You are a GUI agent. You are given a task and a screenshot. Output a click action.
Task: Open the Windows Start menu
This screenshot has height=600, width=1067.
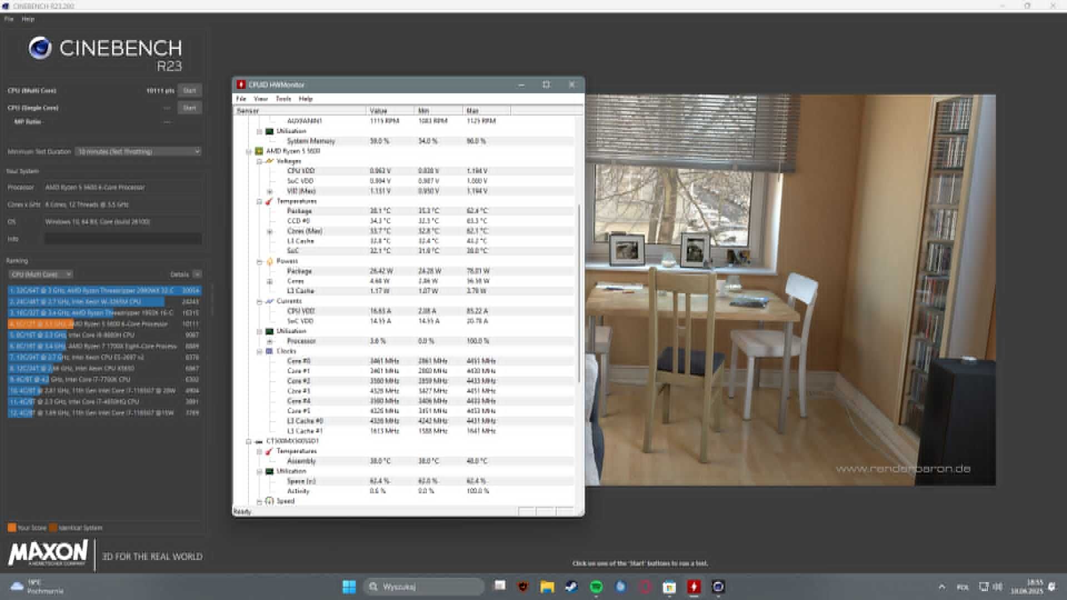349,587
